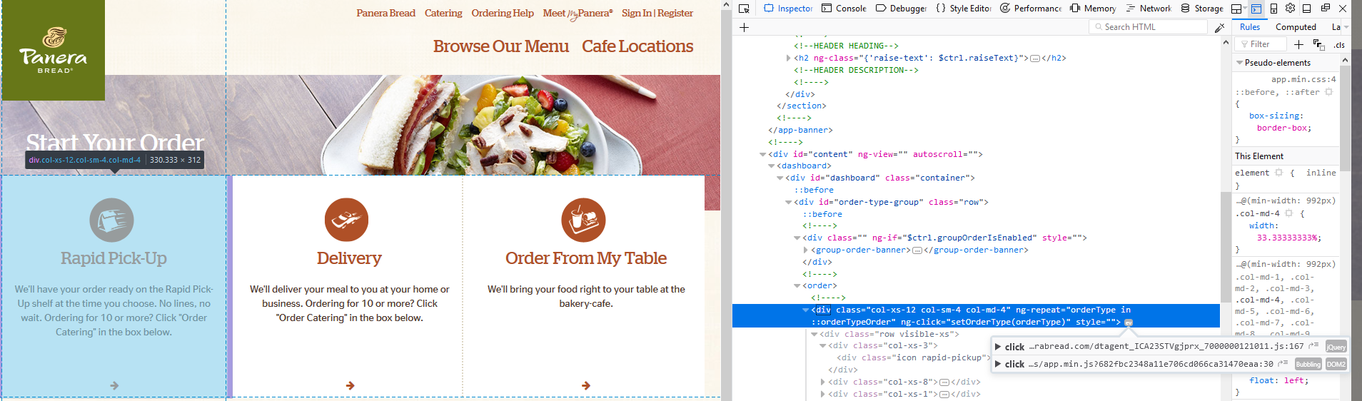Switch to the Debugger tab
This screenshot has height=401, width=1362.
pos(901,9)
